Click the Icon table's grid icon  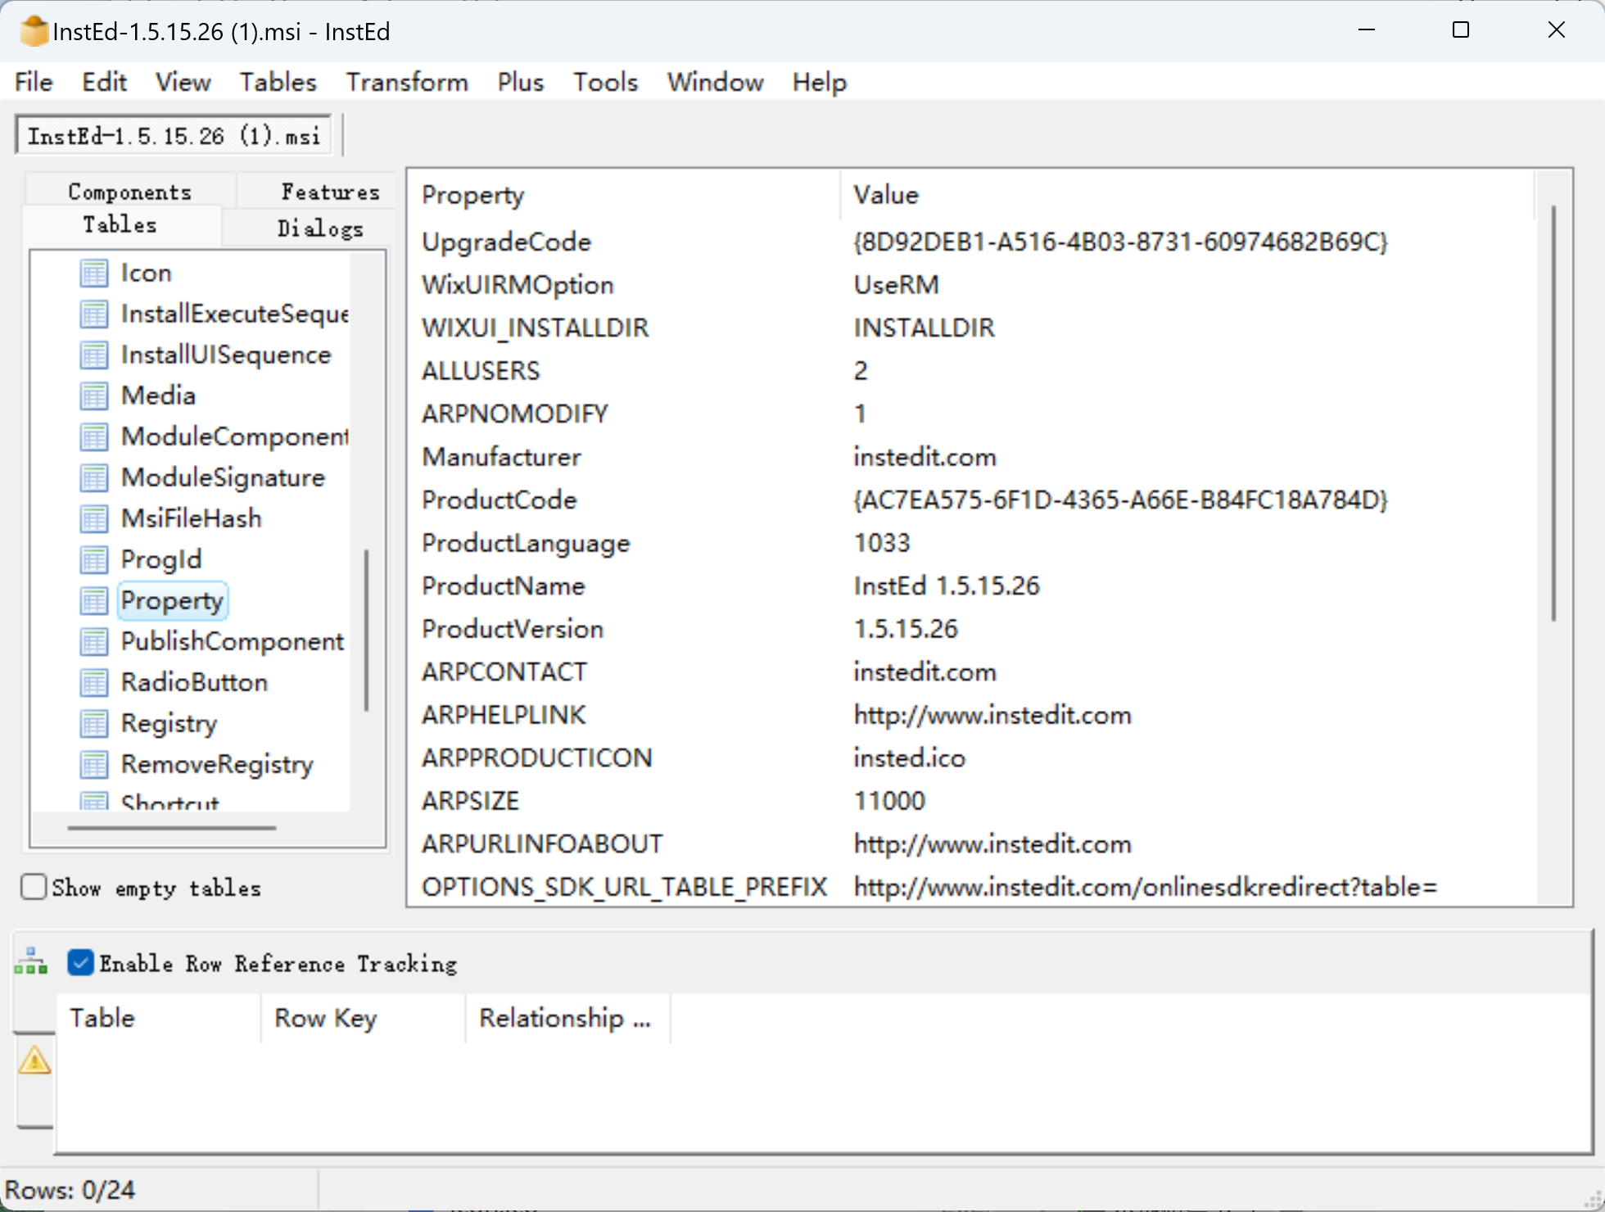(94, 273)
